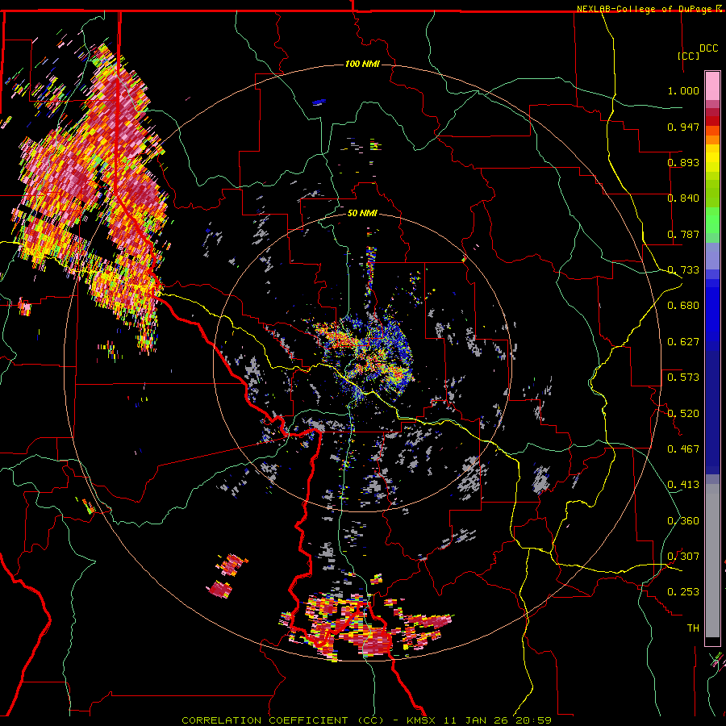Select the 0.787 value on the scale

coord(683,234)
